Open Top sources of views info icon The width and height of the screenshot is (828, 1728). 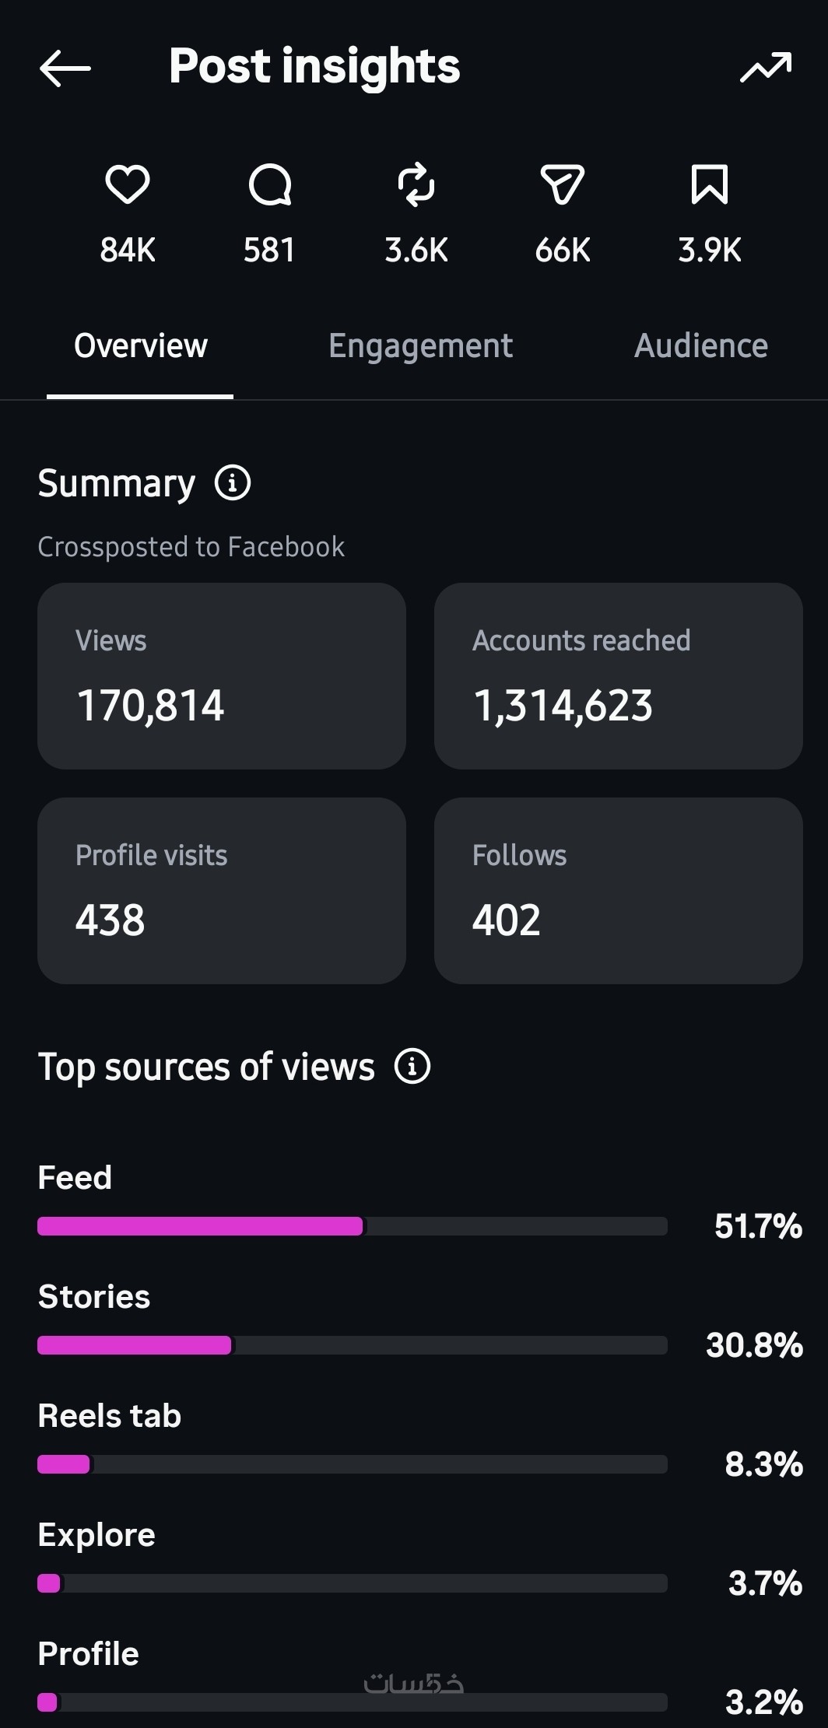point(412,1066)
